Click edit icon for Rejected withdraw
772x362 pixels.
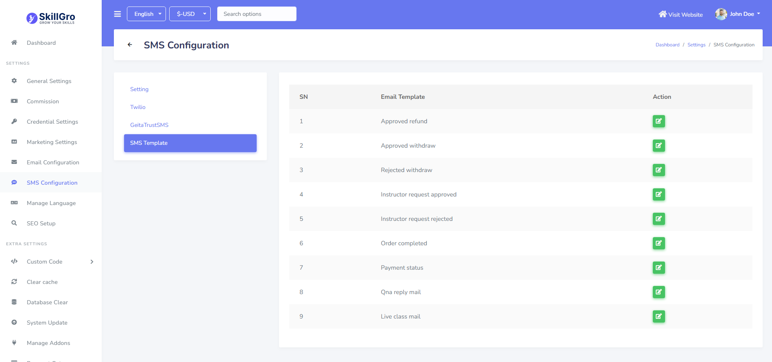coord(659,170)
